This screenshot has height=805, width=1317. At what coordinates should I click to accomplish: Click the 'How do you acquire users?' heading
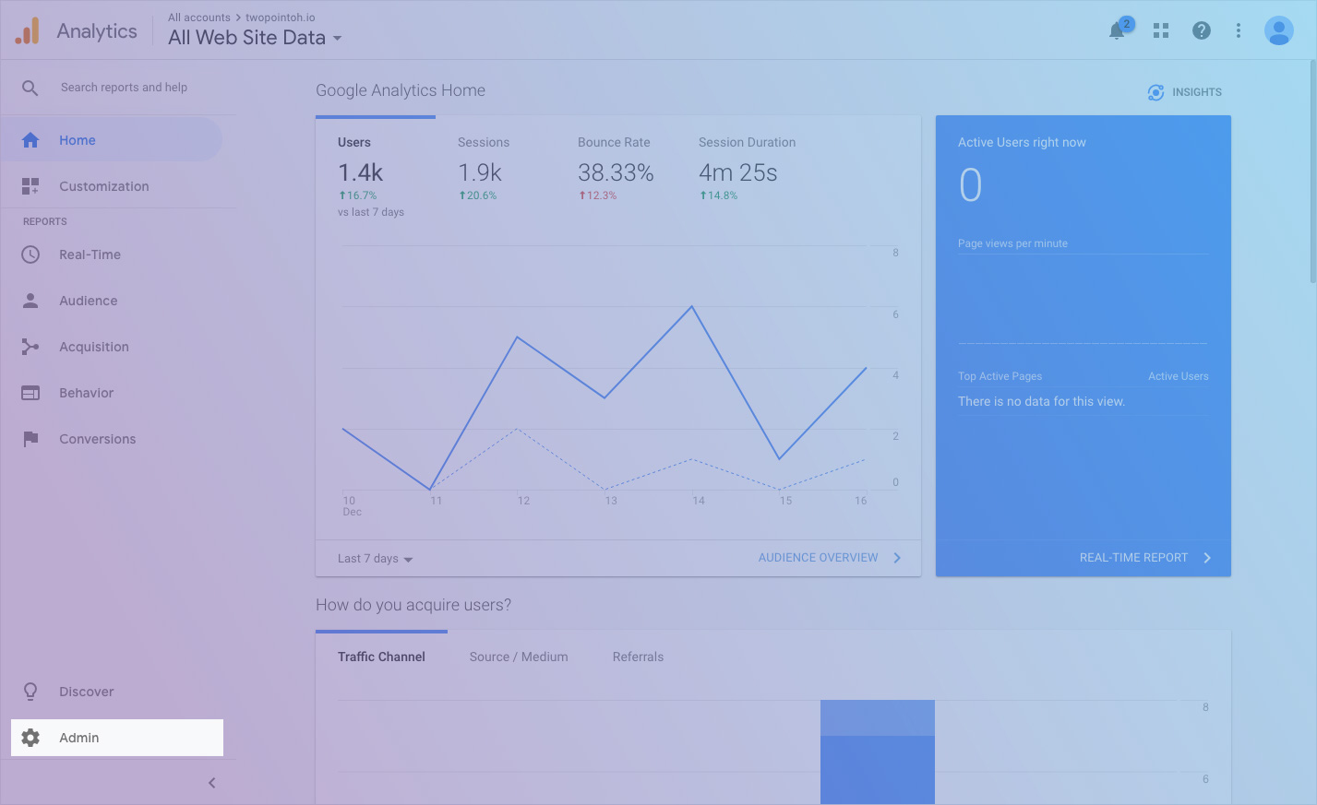pos(413,605)
